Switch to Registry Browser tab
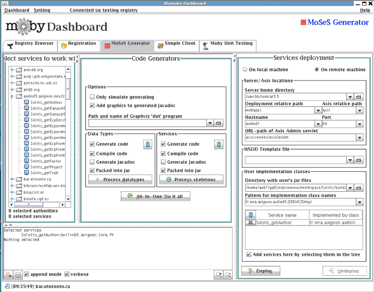The width and height of the screenshot is (374, 292). pos(30,44)
